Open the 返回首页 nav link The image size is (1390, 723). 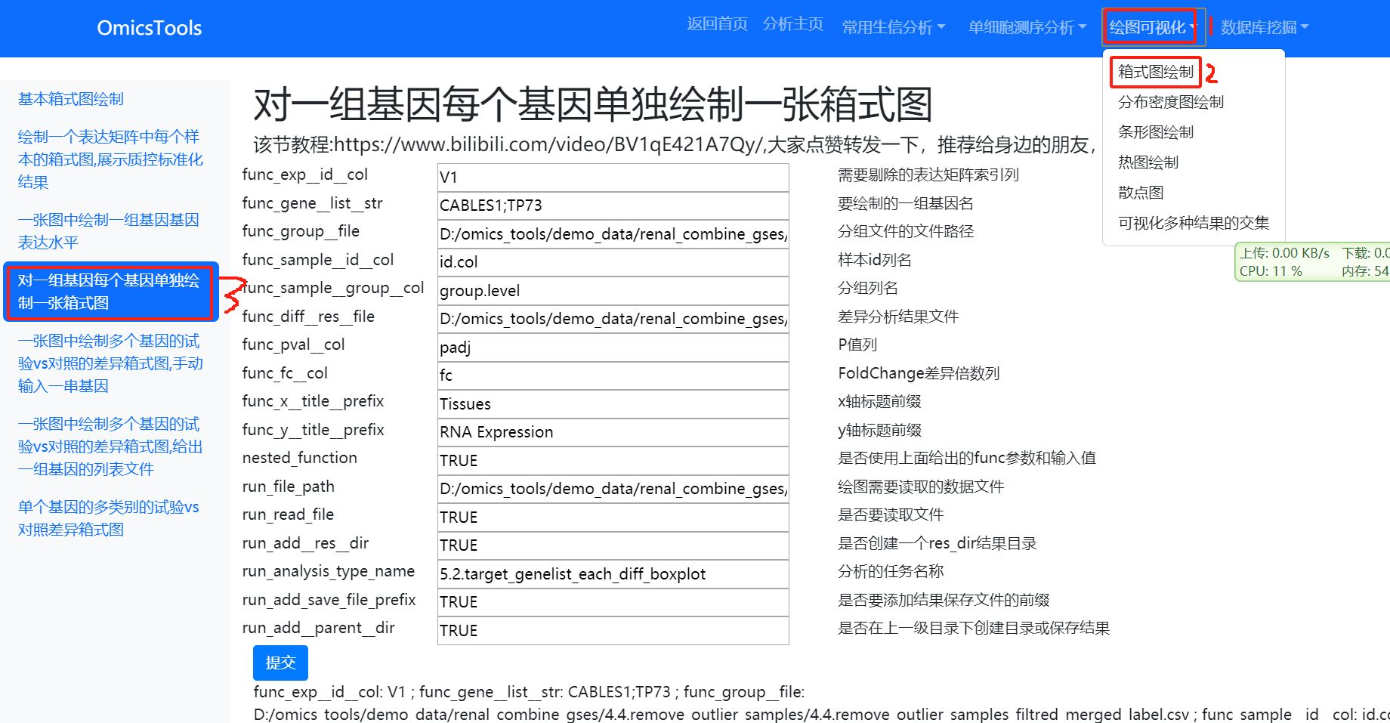pyautogui.click(x=717, y=24)
